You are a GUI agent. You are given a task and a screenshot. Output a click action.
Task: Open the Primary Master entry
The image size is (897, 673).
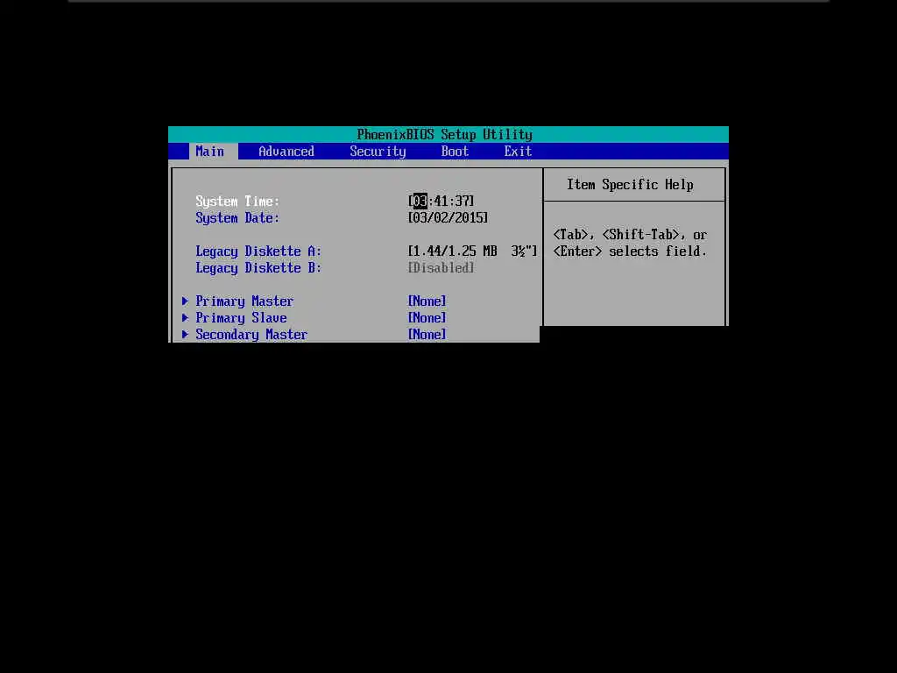click(244, 301)
